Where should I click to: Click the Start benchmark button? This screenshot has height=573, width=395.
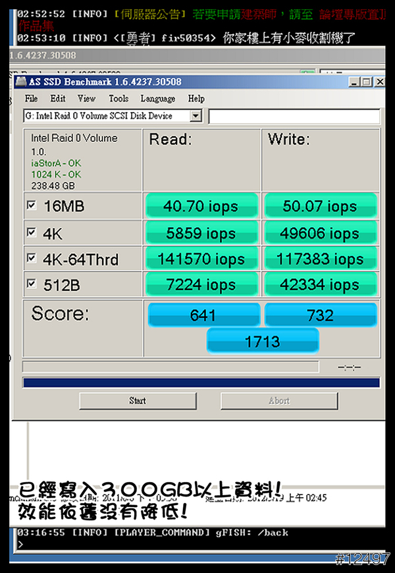[x=138, y=401]
